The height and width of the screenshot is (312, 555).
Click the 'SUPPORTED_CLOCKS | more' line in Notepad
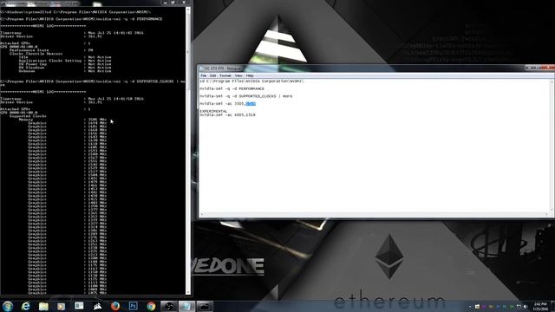(x=265, y=96)
